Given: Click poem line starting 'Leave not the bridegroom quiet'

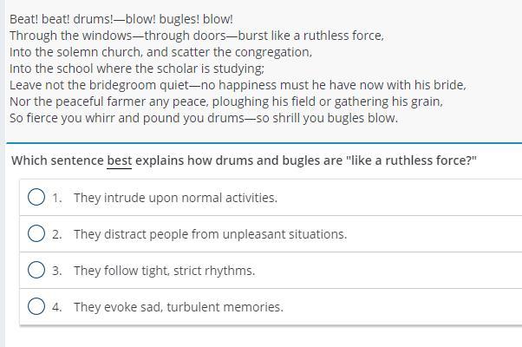Looking at the screenshot, I should click(x=238, y=85).
